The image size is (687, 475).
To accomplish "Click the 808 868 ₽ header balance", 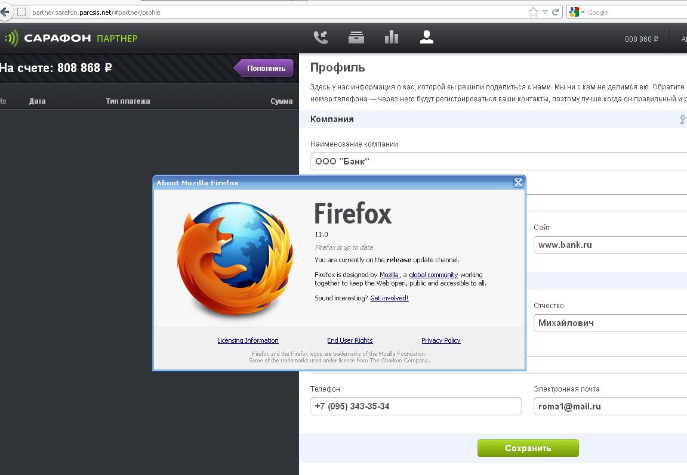I will coord(642,39).
